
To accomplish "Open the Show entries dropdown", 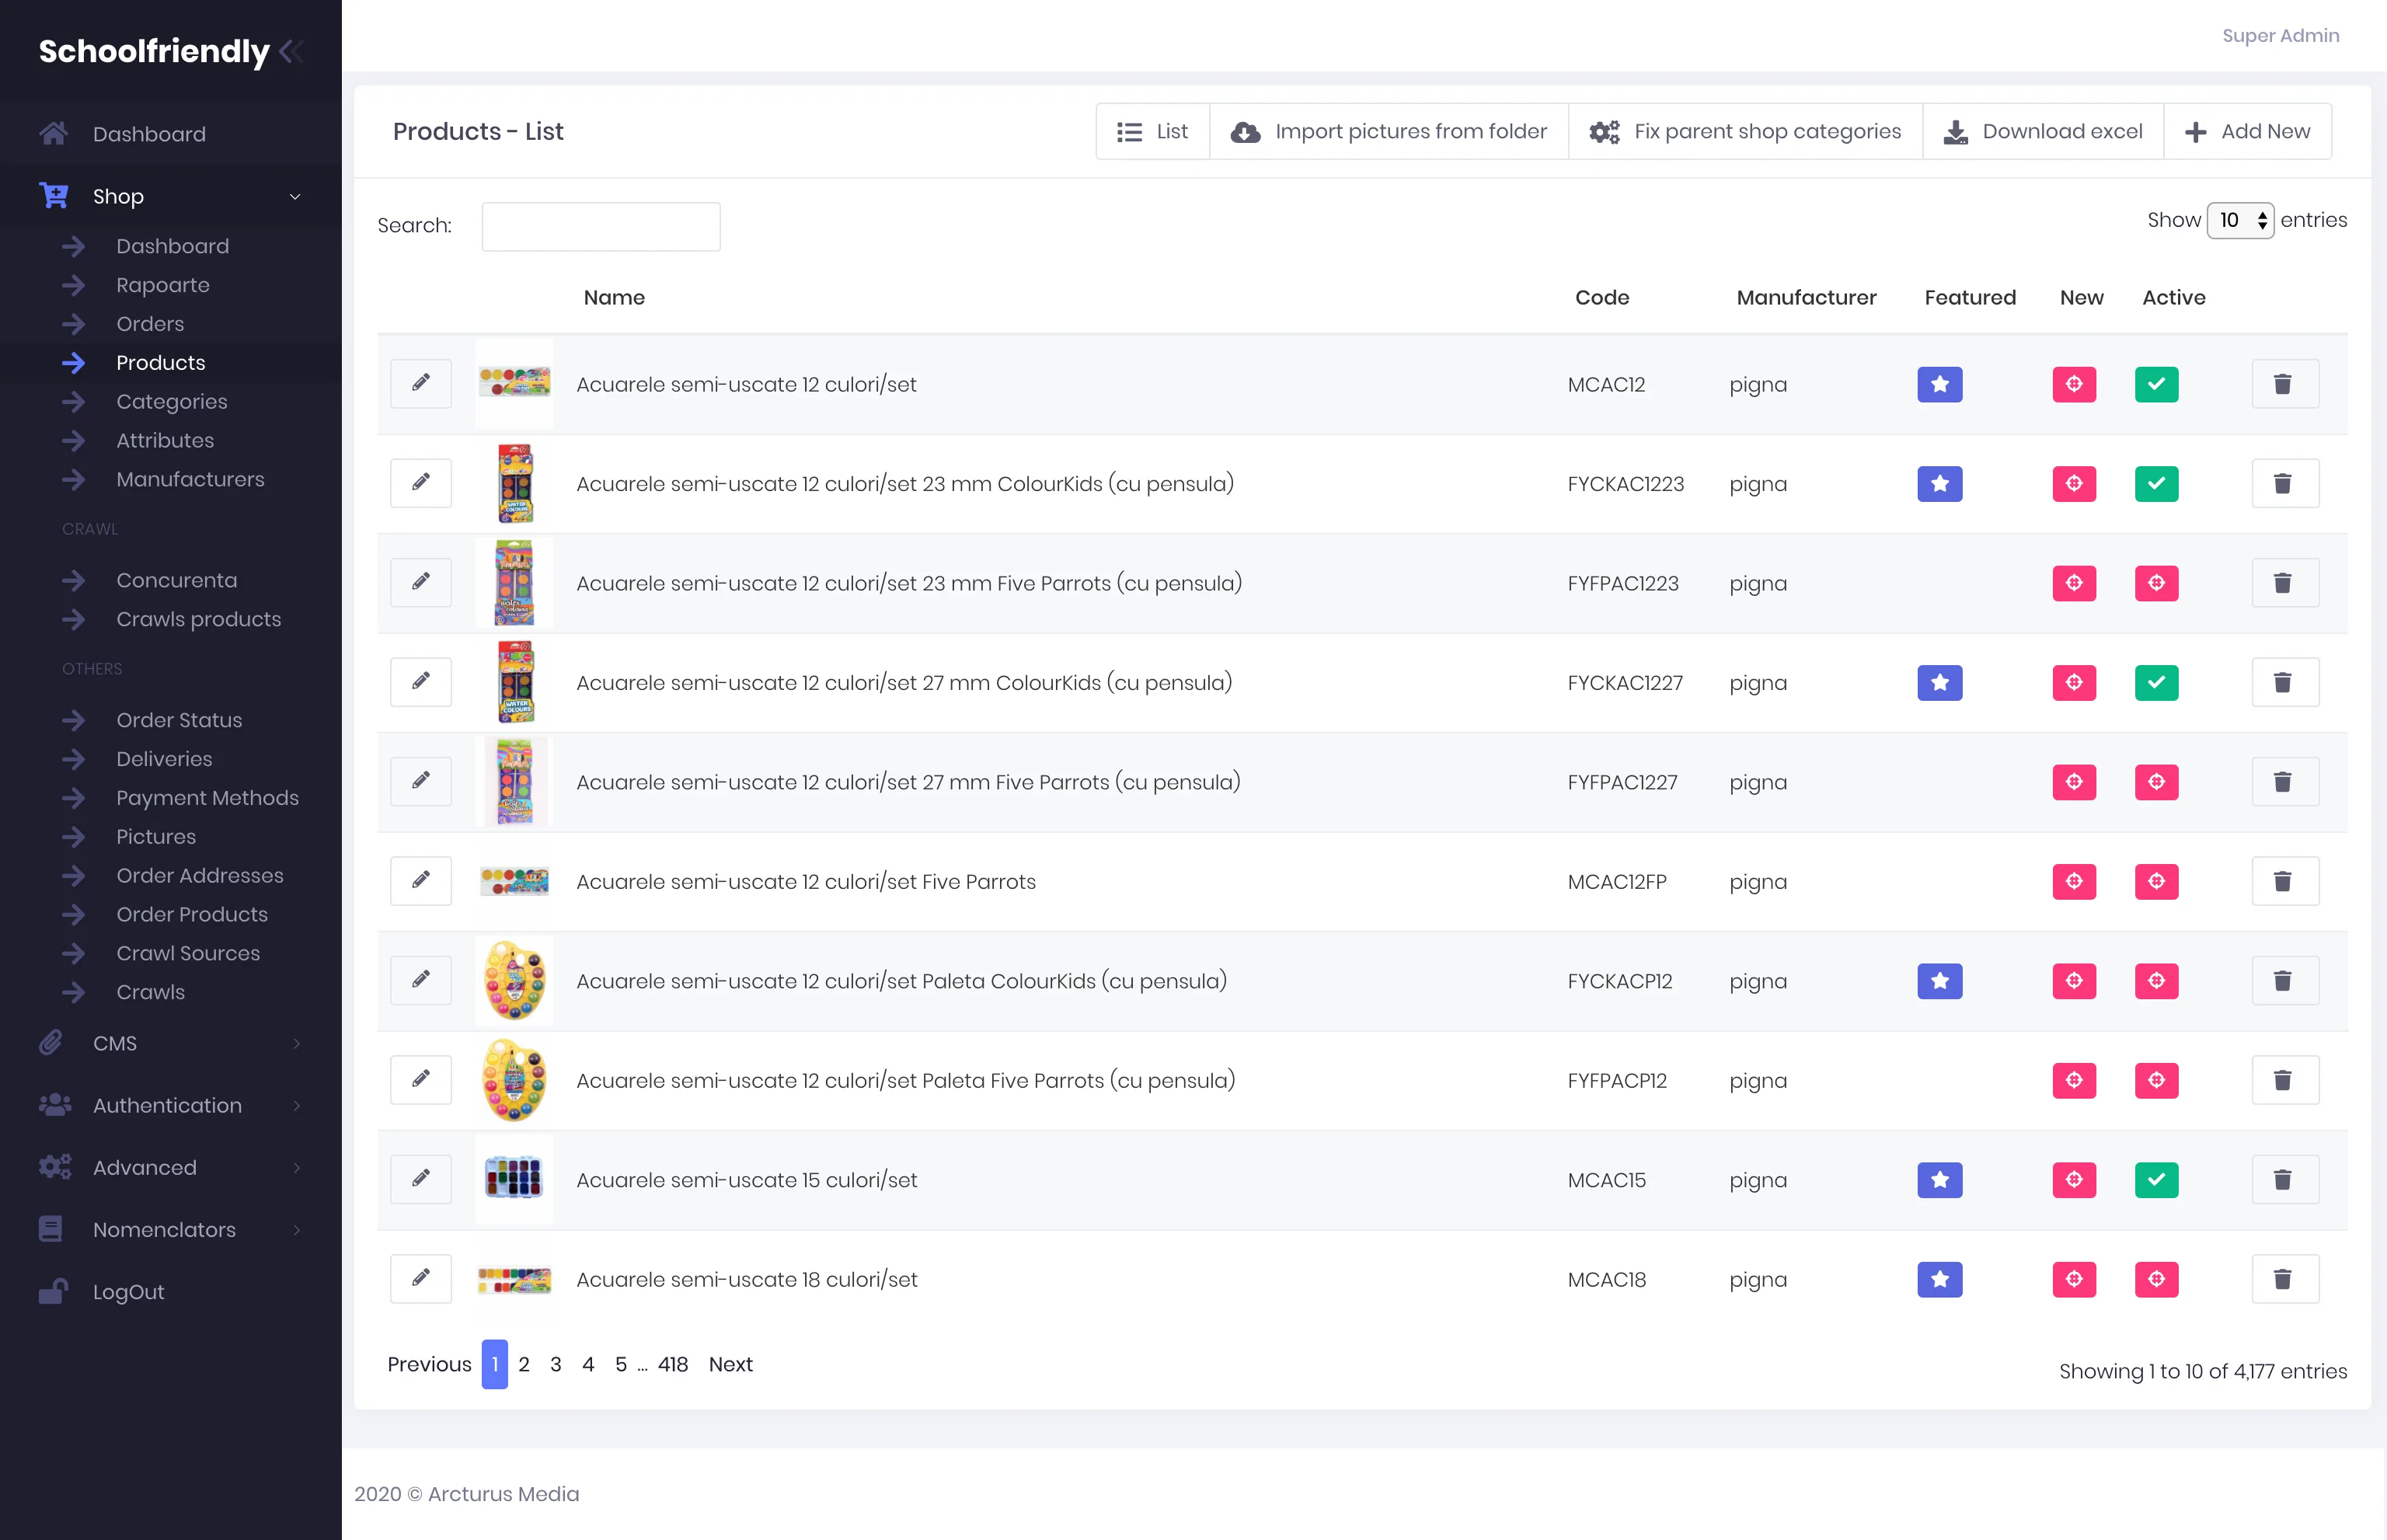I will 2240,220.
